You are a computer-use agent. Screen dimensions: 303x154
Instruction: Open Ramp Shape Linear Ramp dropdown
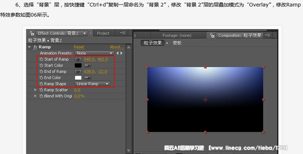93,84
